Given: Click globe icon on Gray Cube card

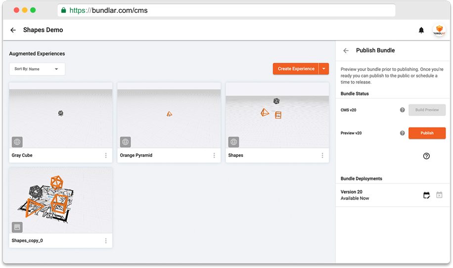Looking at the screenshot, I should point(17,142).
